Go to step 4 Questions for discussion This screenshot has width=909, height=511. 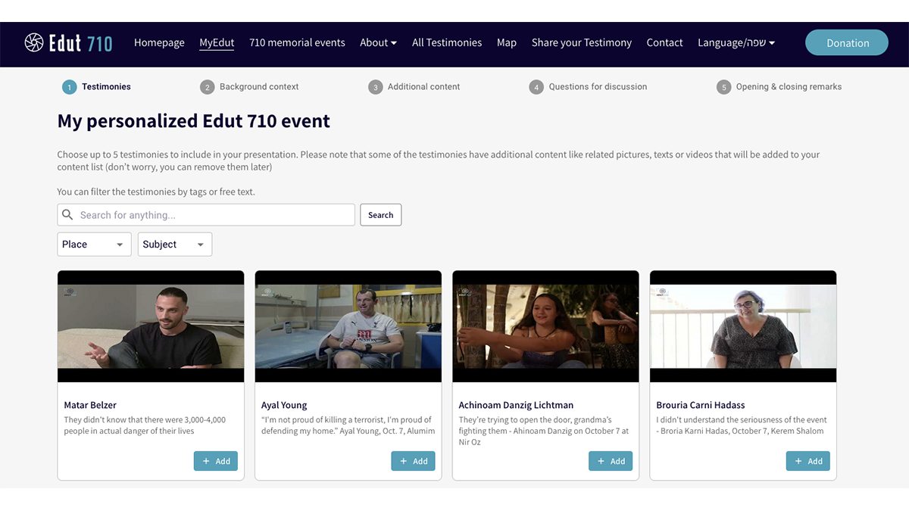pos(589,87)
